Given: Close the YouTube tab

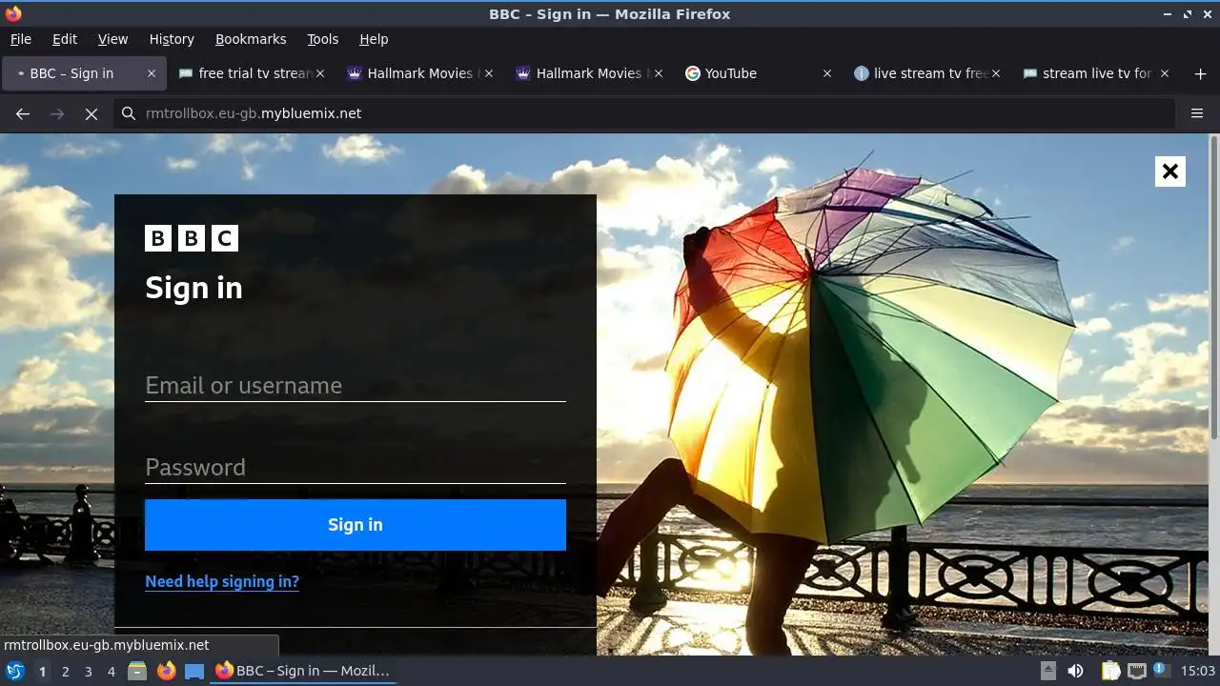Looking at the screenshot, I should point(826,73).
